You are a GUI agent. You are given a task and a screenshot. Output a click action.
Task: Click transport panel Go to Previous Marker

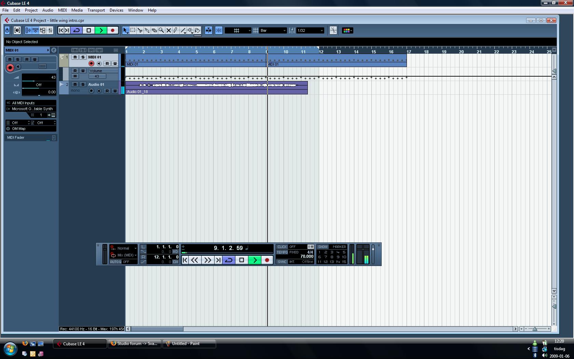point(185,260)
